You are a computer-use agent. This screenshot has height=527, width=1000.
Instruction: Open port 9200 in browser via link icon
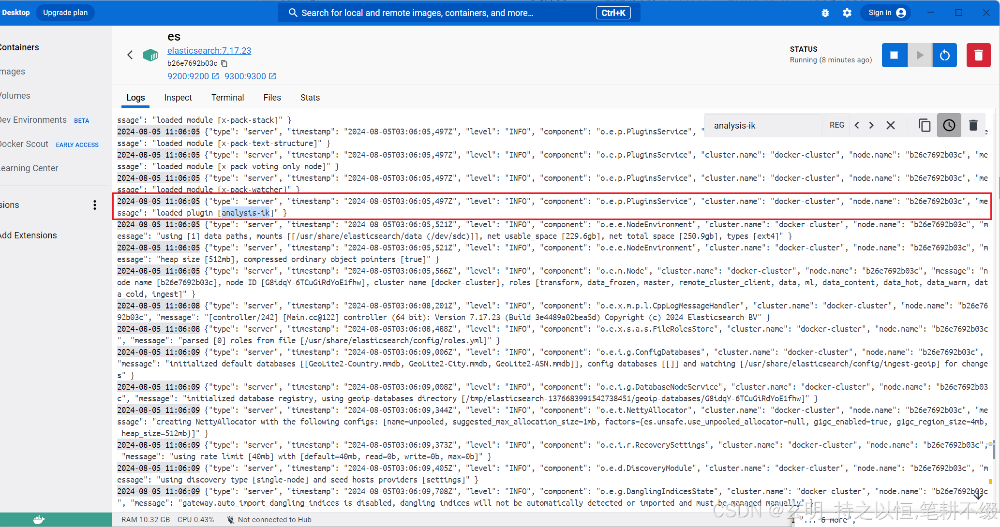[x=215, y=76]
